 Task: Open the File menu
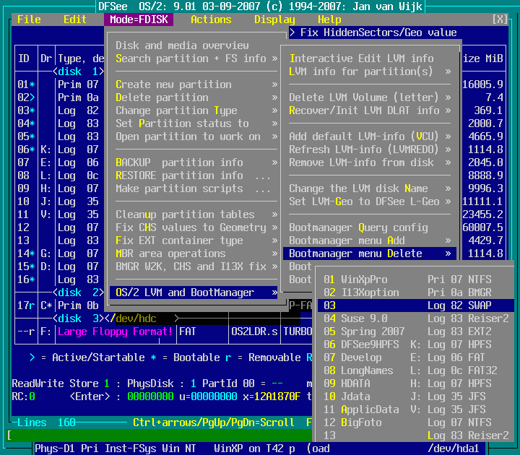[29, 19]
